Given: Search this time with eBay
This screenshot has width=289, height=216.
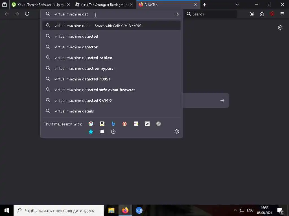Looking at the screenshot, I should [136, 124].
